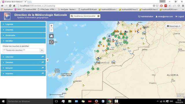185x104 pixels.
Task: Click the volume tray icon
Action: point(164,101)
